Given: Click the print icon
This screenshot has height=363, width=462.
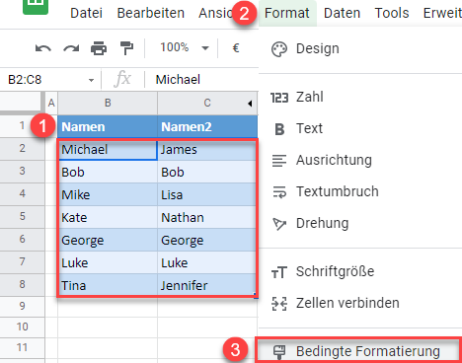Looking at the screenshot, I should pos(99,48).
